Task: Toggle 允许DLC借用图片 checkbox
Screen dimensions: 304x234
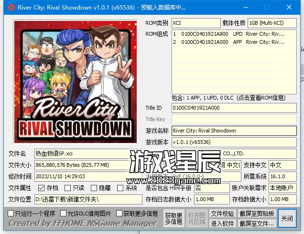Action: pyautogui.click(x=64, y=214)
